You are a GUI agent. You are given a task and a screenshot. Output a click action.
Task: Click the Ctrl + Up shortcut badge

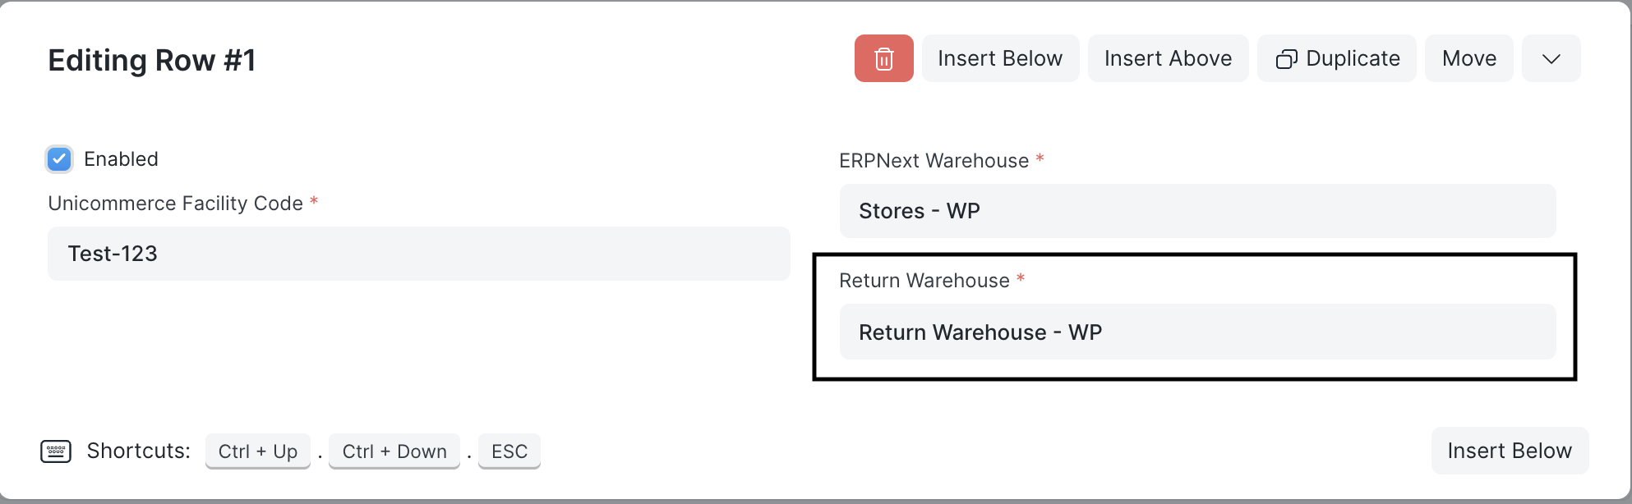coord(257,451)
